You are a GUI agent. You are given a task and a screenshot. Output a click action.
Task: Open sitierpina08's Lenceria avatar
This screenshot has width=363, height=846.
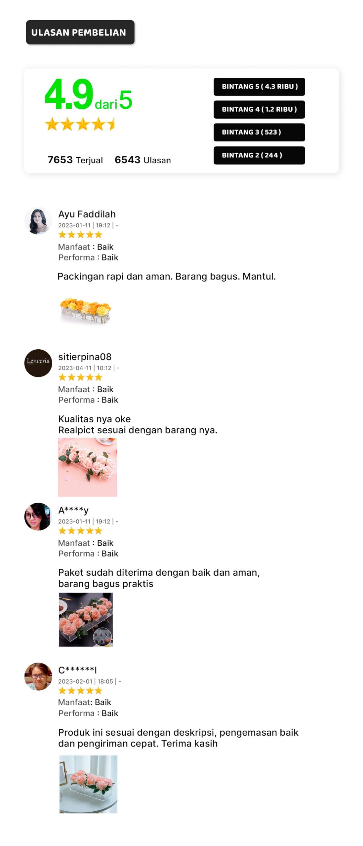[x=38, y=363]
